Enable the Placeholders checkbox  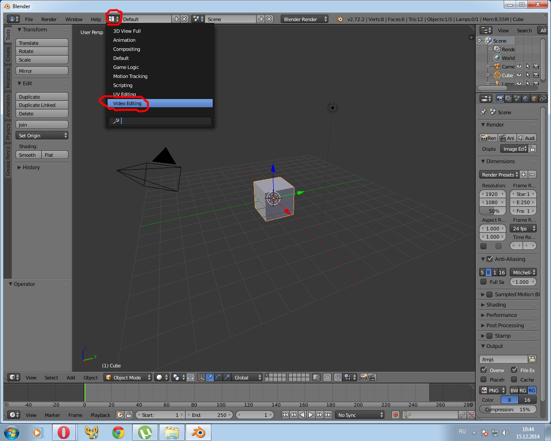(x=484, y=379)
